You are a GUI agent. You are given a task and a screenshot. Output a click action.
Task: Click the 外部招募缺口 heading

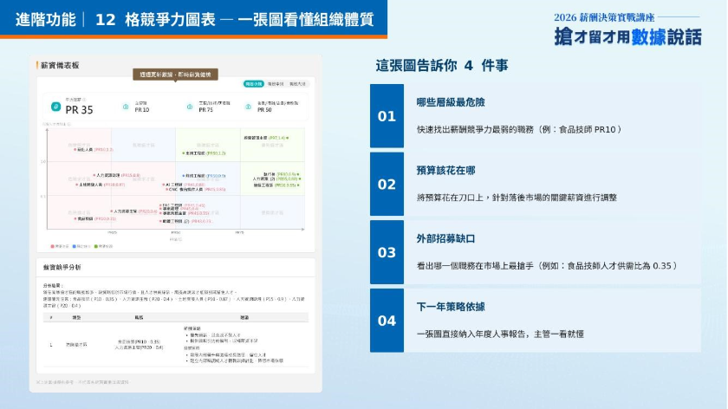coord(445,239)
